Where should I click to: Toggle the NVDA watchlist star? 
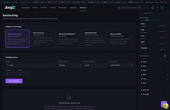[x=142, y=62]
